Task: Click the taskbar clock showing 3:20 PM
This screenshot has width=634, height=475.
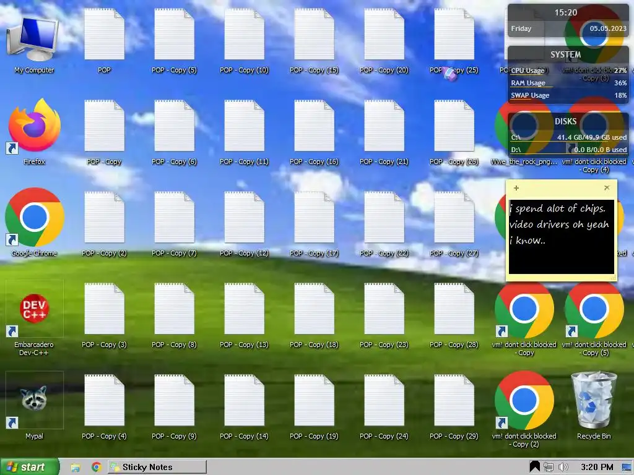Action: click(597, 467)
